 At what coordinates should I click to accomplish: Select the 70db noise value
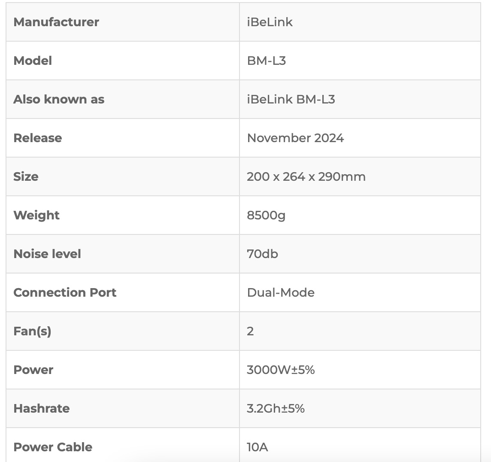[262, 254]
